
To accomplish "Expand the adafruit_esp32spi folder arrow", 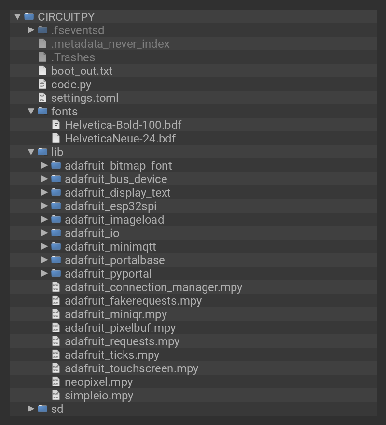I will pyautogui.click(x=44, y=206).
